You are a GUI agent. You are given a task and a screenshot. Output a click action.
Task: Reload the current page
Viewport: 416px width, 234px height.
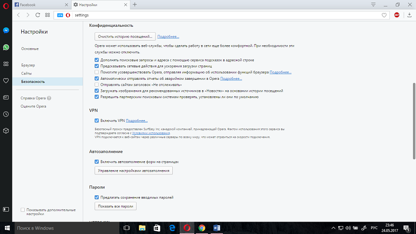38,15
